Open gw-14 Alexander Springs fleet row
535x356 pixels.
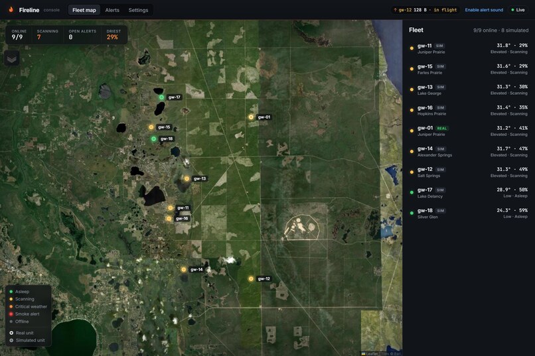click(469, 152)
